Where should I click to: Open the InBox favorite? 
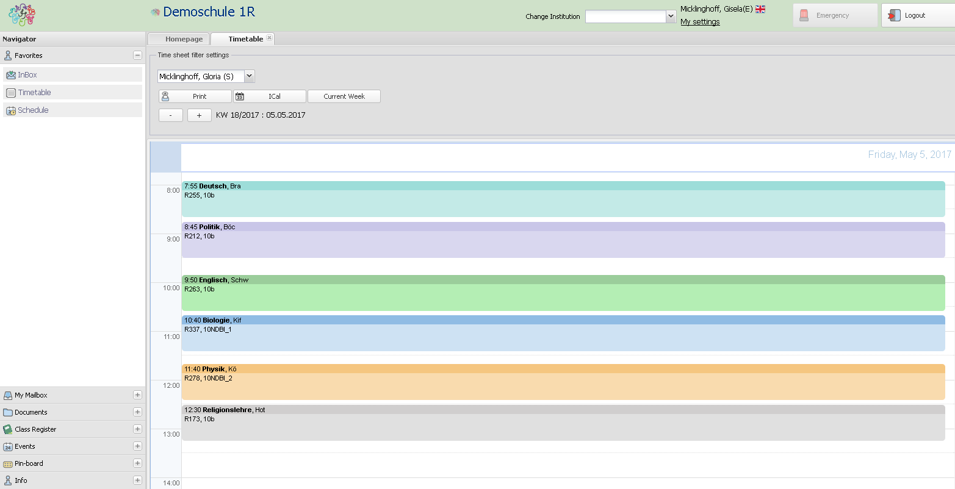pyautogui.click(x=27, y=75)
